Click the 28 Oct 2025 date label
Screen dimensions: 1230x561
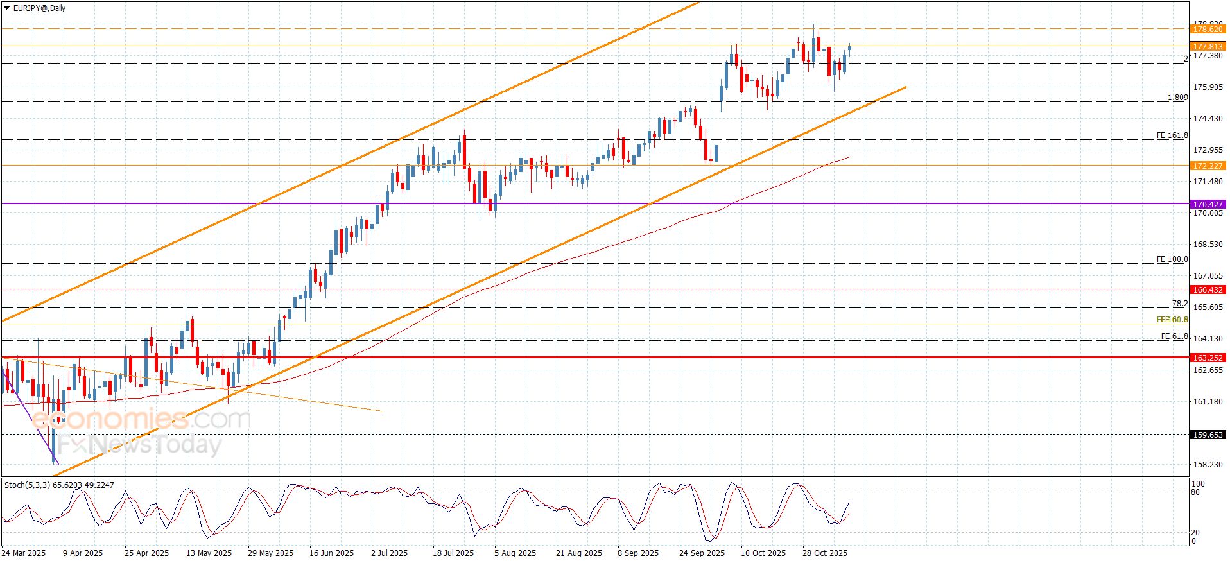(825, 553)
